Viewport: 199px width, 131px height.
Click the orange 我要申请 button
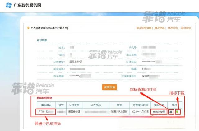[109, 87]
